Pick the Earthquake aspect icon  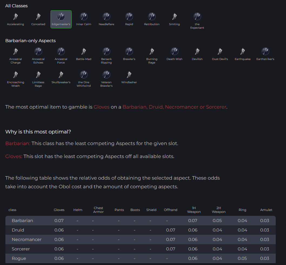(242, 51)
